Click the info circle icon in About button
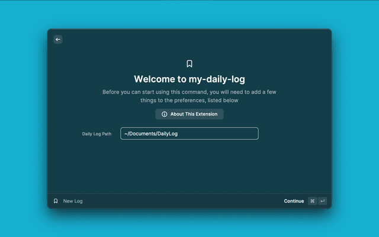 click(165, 114)
